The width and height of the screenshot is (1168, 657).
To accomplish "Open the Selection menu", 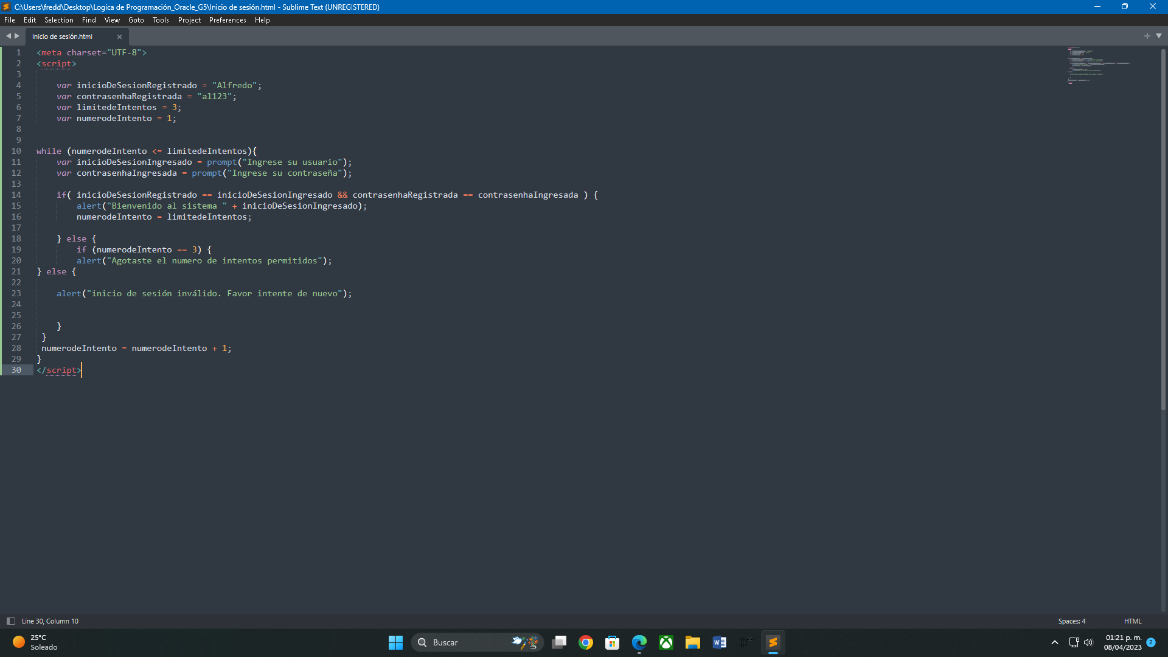I will 59,20.
